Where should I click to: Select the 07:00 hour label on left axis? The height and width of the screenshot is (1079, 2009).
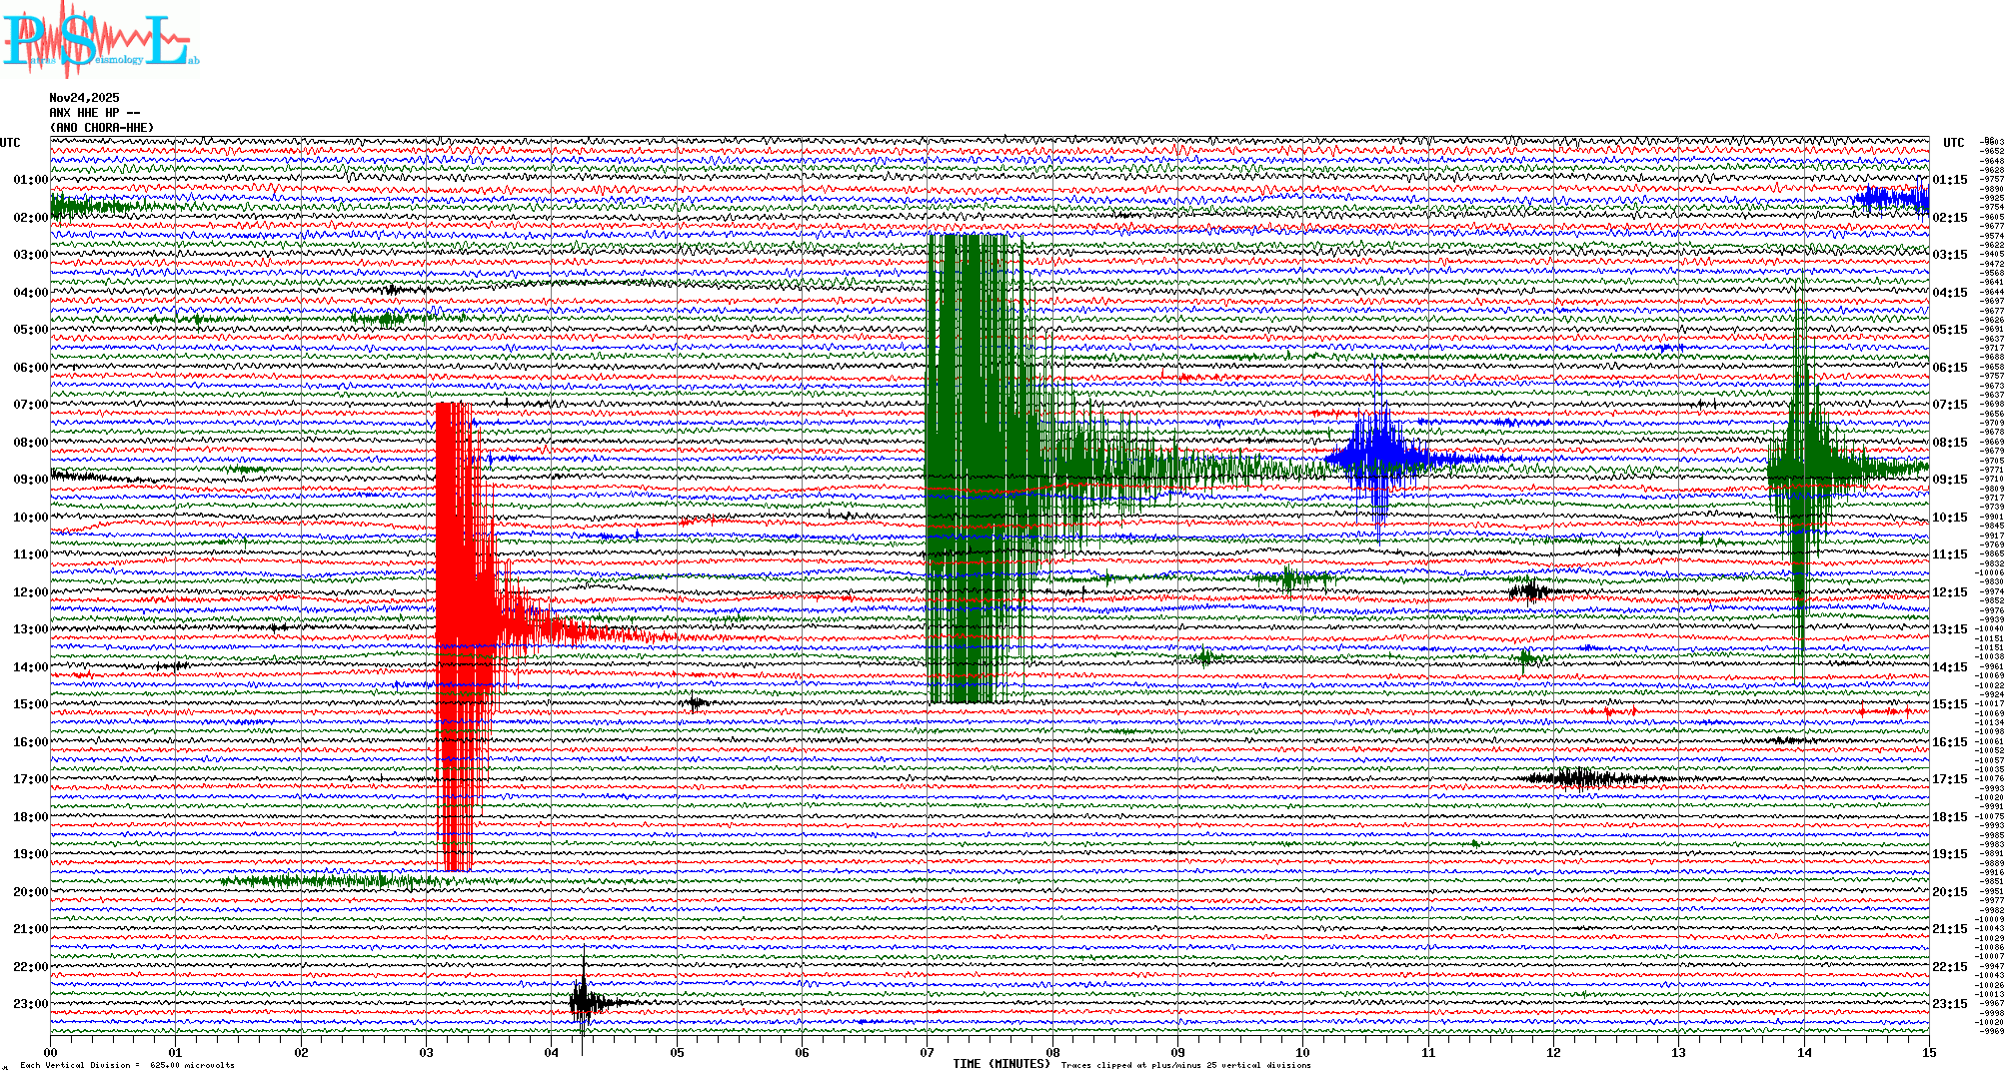30,405
